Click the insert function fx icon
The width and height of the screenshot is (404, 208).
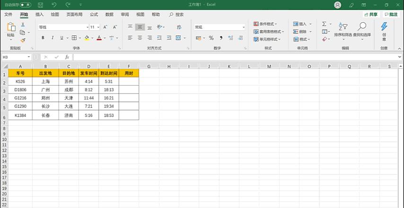click(67, 57)
